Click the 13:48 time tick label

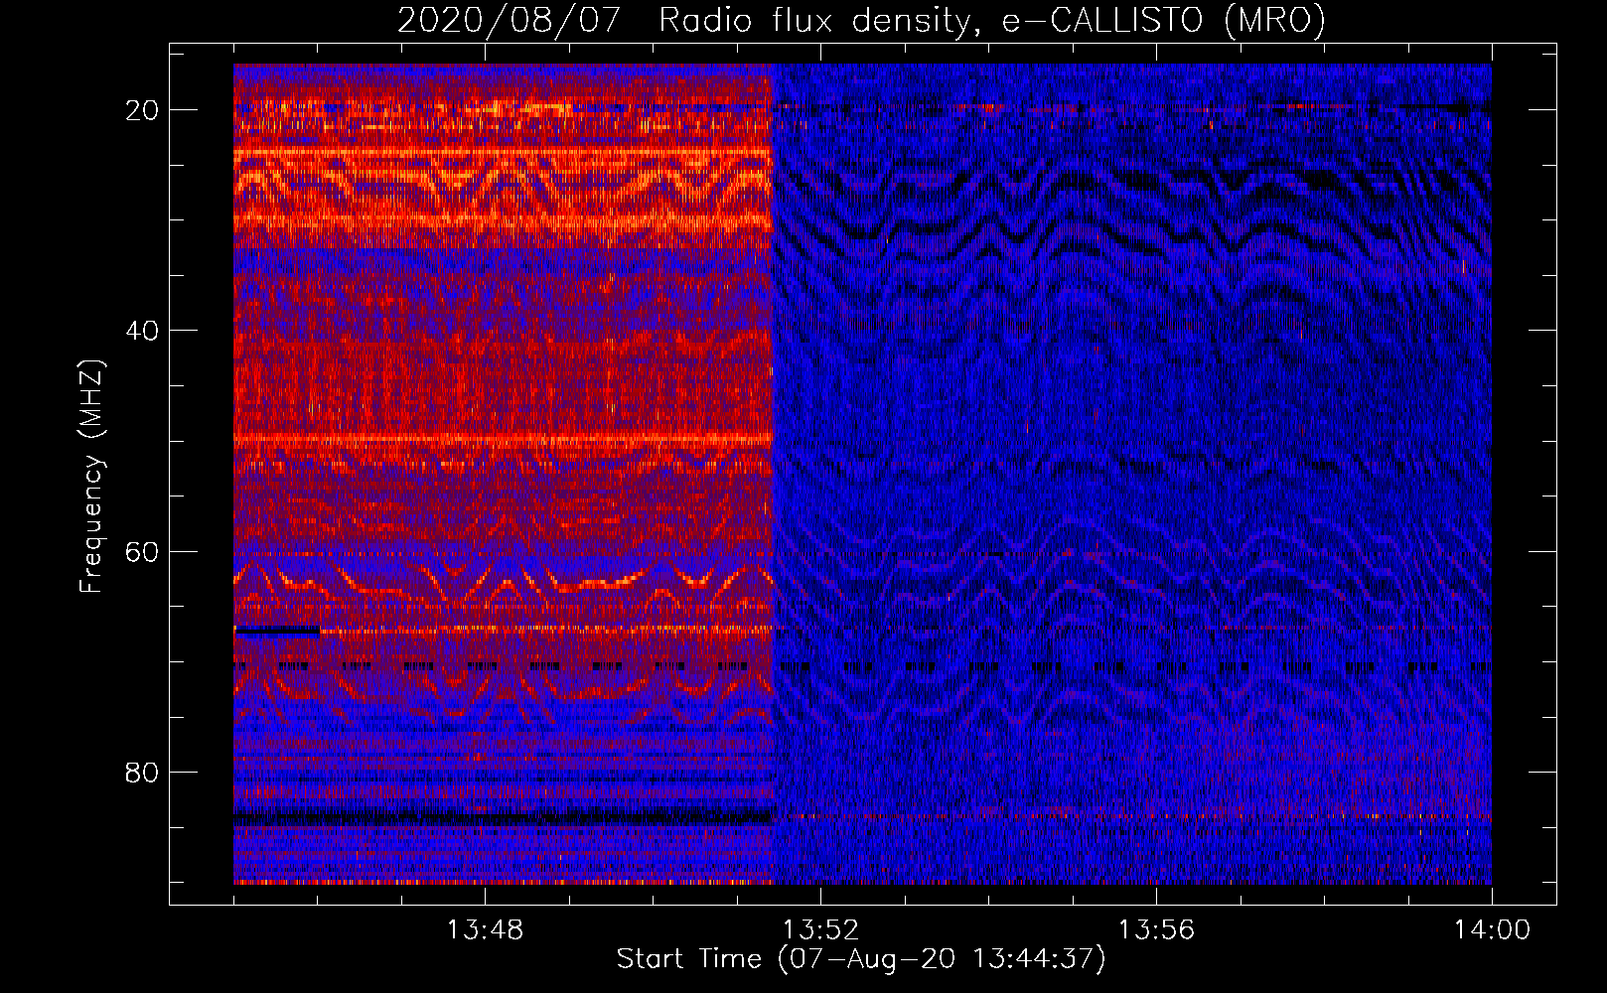485,930
